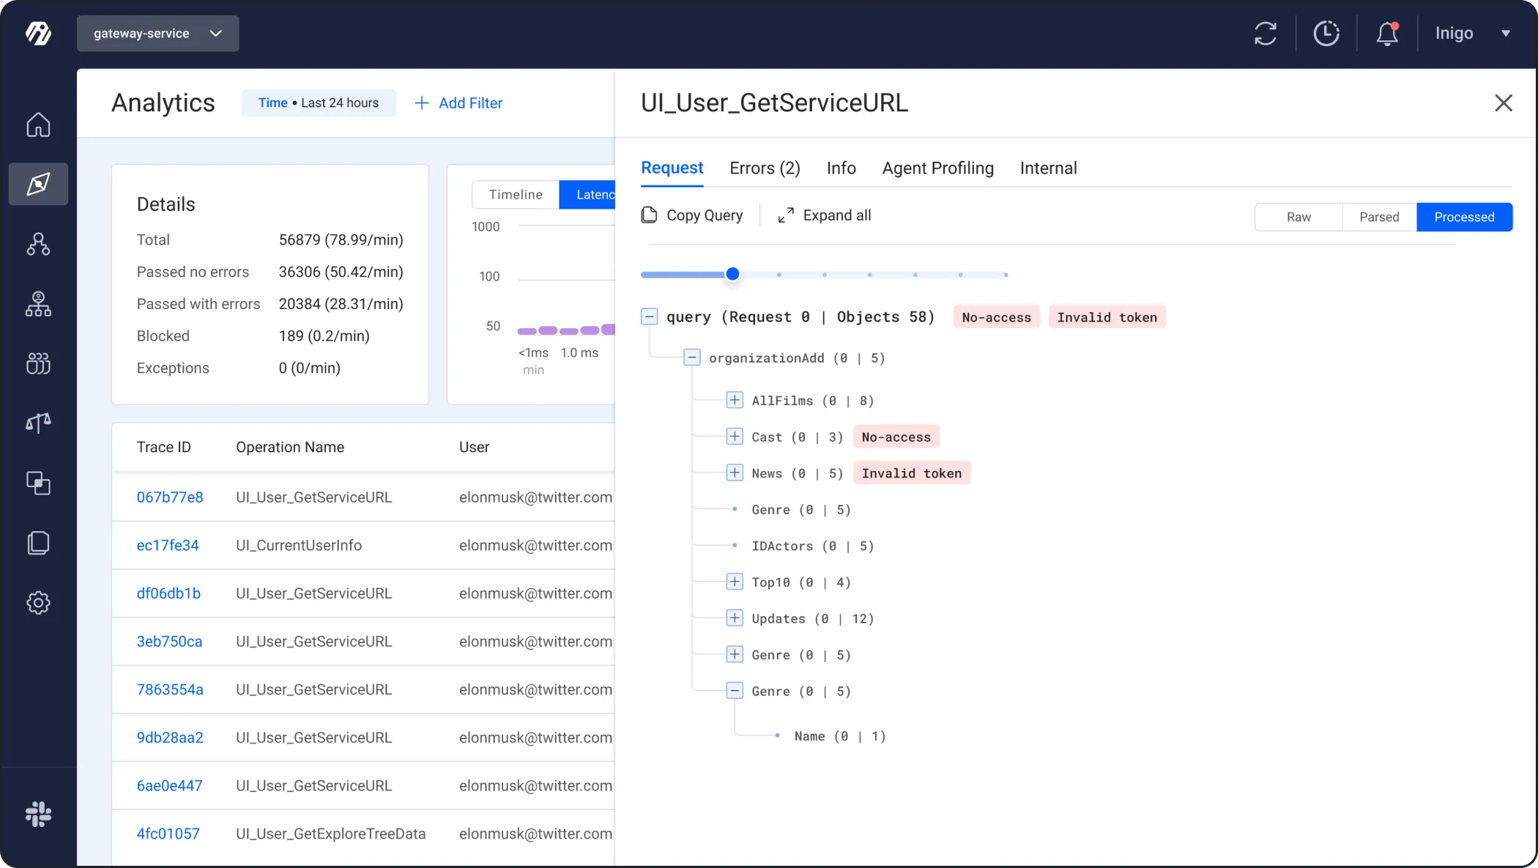The height and width of the screenshot is (868, 1538).
Task: Open the organization/team icon in sidebar
Action: (38, 363)
